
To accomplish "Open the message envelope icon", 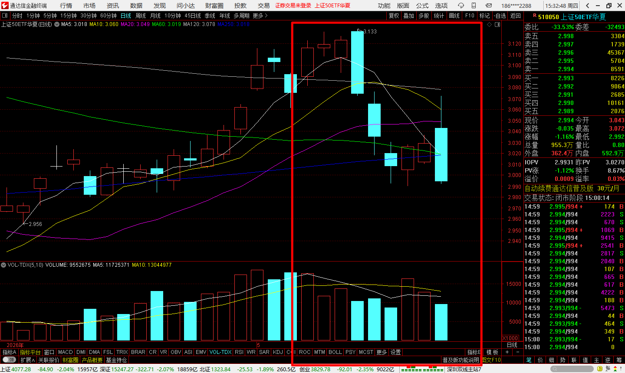I will 488,6.
